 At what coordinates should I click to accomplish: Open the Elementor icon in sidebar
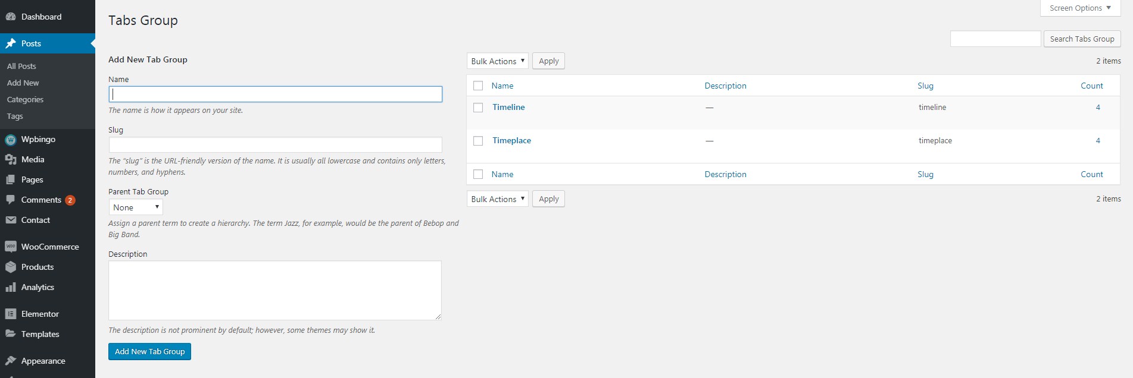pyautogui.click(x=11, y=314)
